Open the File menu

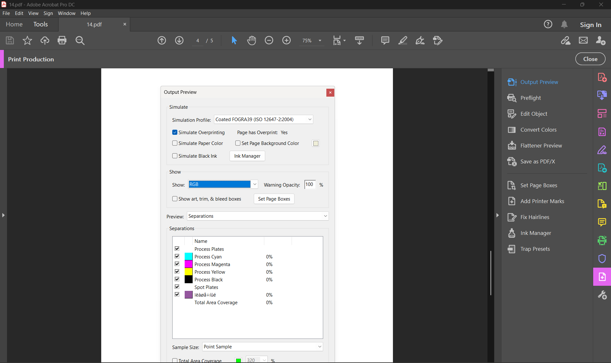(6, 13)
